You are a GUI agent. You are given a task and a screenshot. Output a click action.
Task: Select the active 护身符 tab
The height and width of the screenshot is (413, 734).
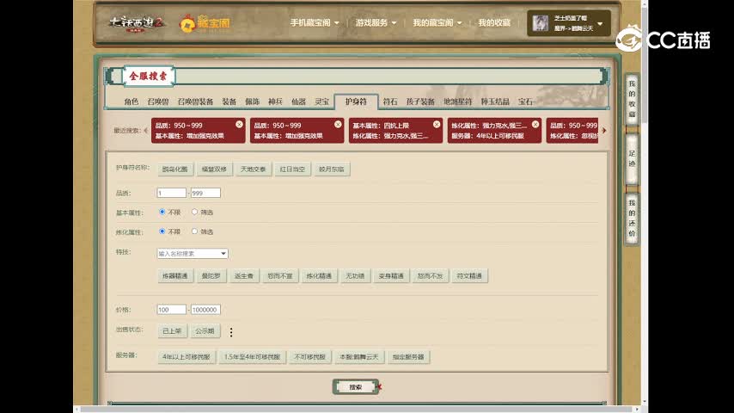point(356,102)
